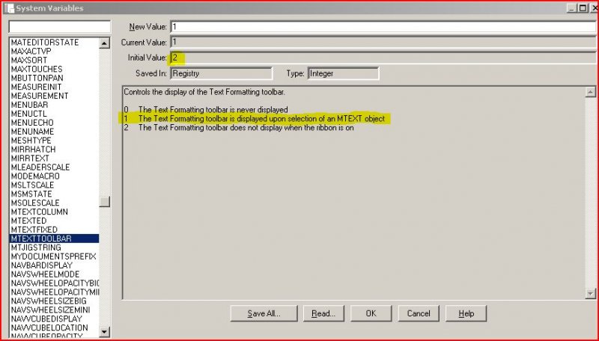Click variable list scroll down arrow

(104, 332)
